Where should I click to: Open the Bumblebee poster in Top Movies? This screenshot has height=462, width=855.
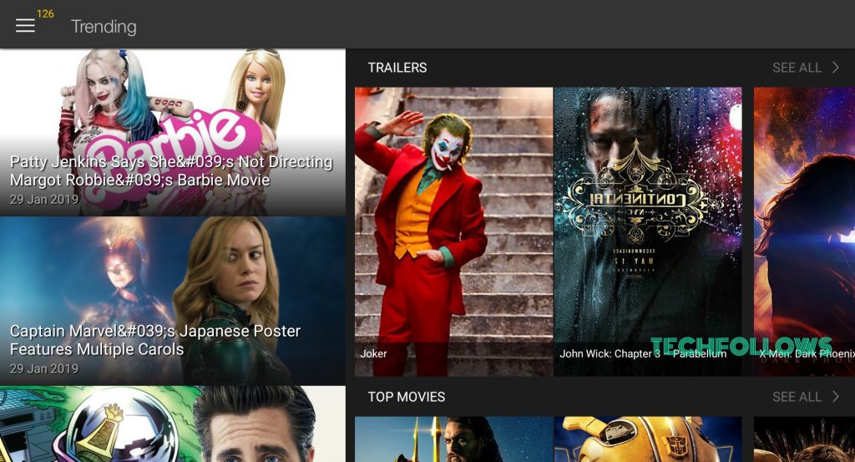(x=648, y=439)
